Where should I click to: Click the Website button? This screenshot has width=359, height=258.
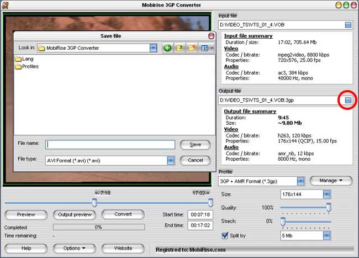123,249
